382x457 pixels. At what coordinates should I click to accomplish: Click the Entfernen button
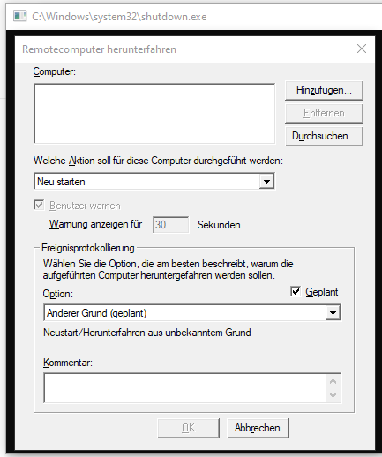324,113
